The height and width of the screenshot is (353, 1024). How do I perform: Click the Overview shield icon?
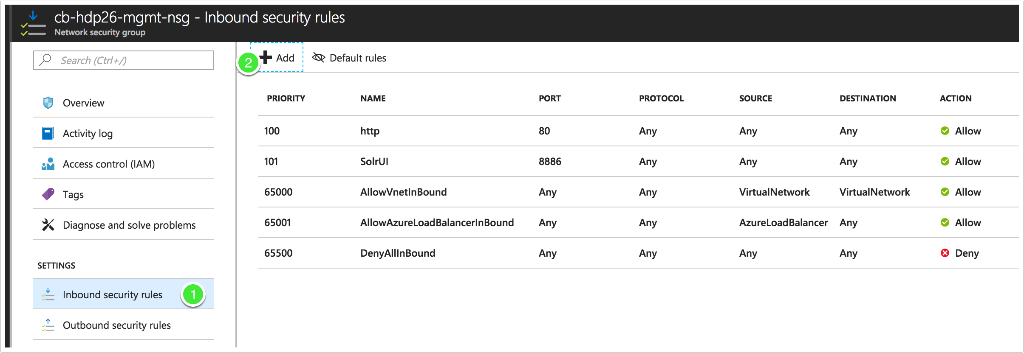(x=48, y=102)
